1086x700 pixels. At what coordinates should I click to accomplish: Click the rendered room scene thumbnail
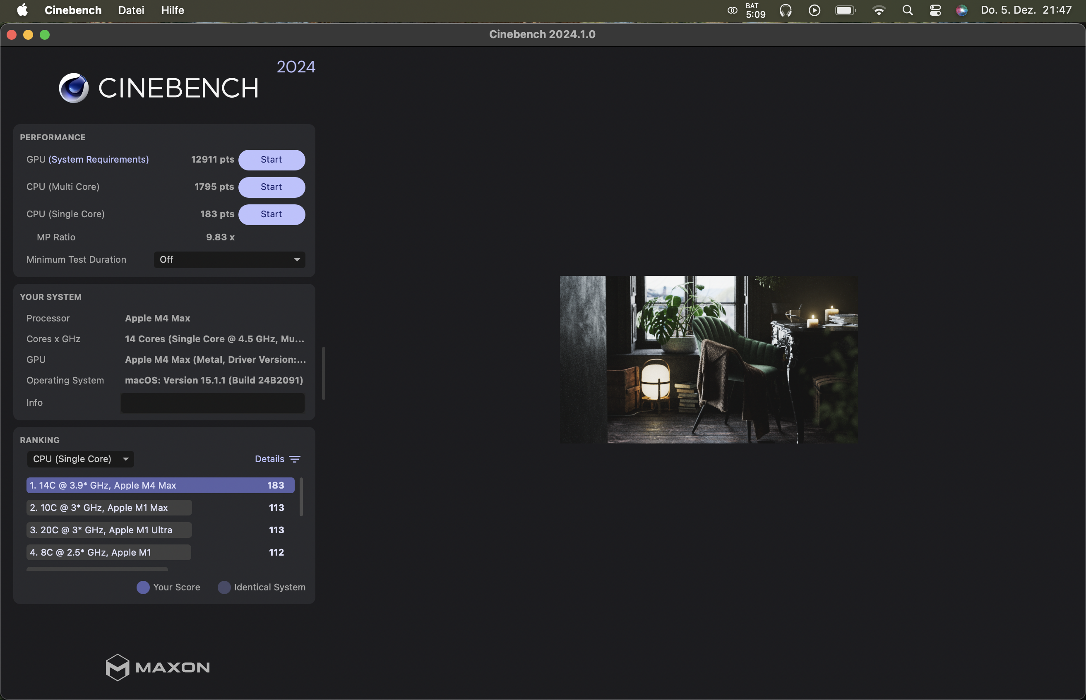pyautogui.click(x=709, y=360)
